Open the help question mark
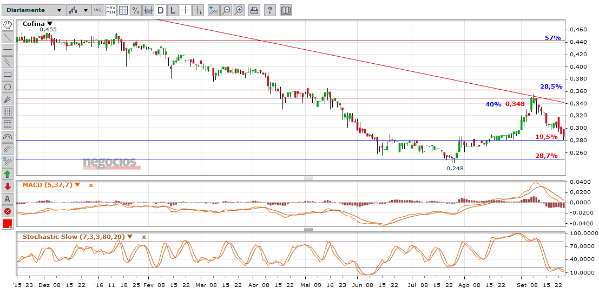Image resolution: width=599 pixels, height=294 pixels. tap(270, 10)
